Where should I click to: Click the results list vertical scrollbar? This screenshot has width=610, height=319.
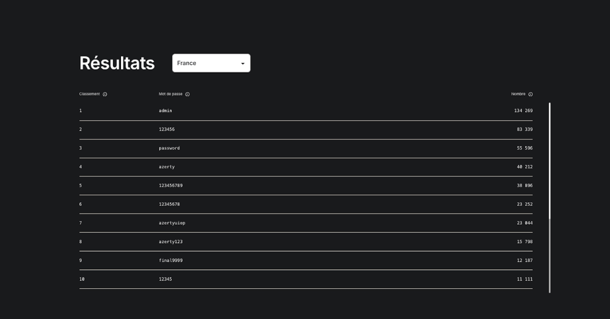[x=550, y=197]
